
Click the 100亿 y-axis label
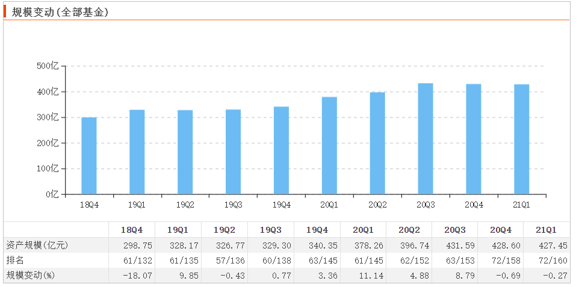pyautogui.click(x=48, y=169)
